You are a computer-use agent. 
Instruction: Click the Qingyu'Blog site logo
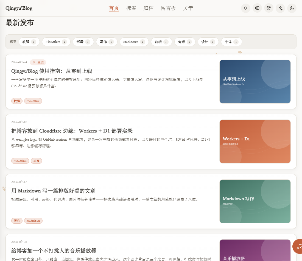pos(19,8)
